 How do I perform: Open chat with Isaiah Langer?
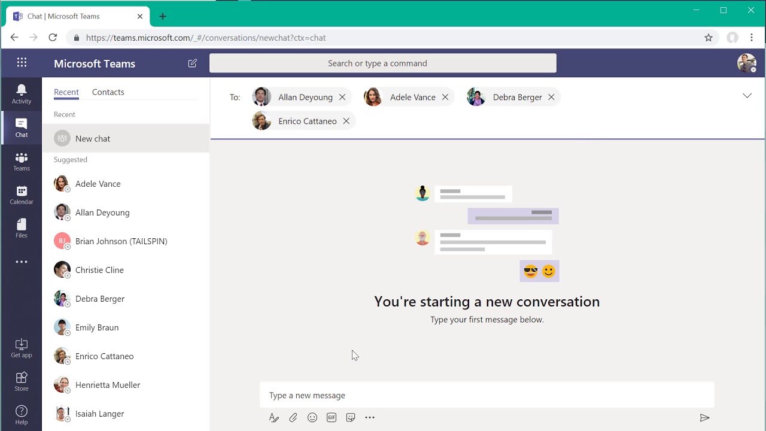click(126, 414)
